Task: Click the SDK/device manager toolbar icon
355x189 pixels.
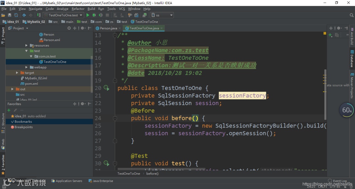Action: tap(144, 15)
